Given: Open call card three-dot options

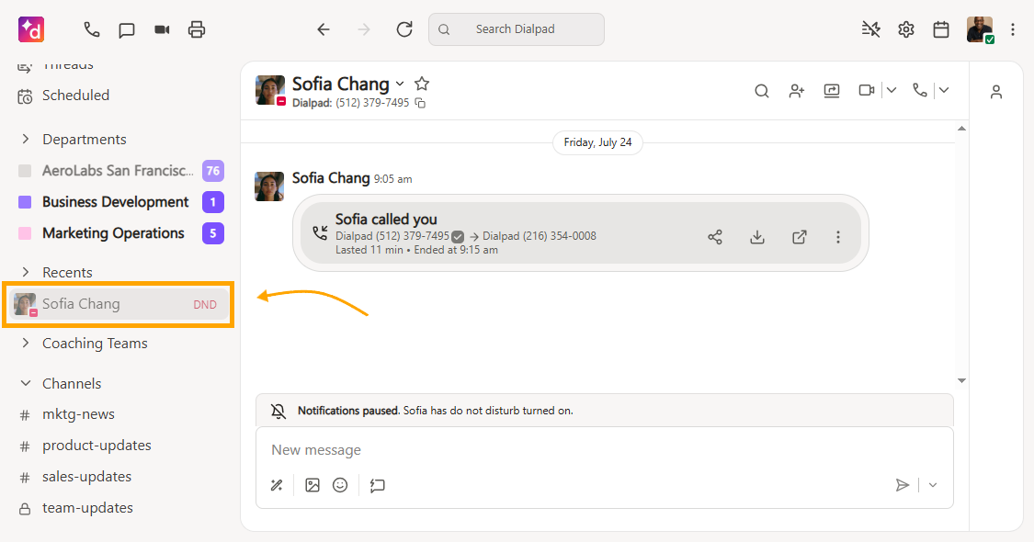Looking at the screenshot, I should click(x=838, y=237).
